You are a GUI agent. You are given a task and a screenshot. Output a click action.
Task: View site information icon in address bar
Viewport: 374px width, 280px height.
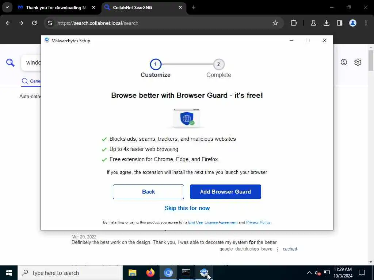click(50, 23)
